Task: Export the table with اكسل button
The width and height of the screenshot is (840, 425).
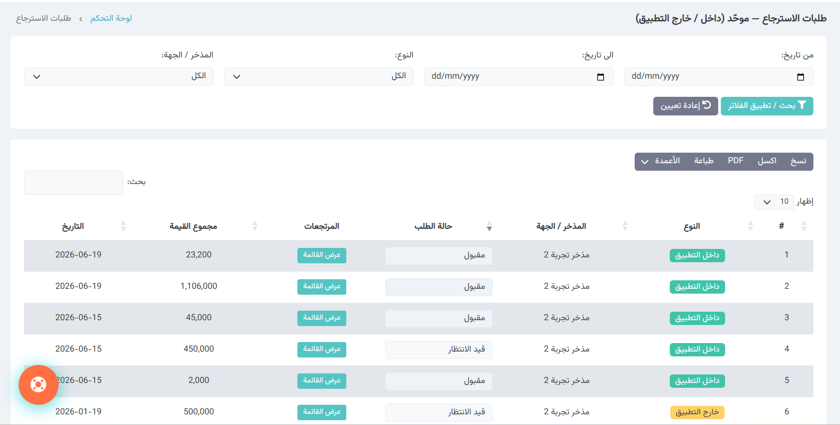Action: (x=767, y=161)
